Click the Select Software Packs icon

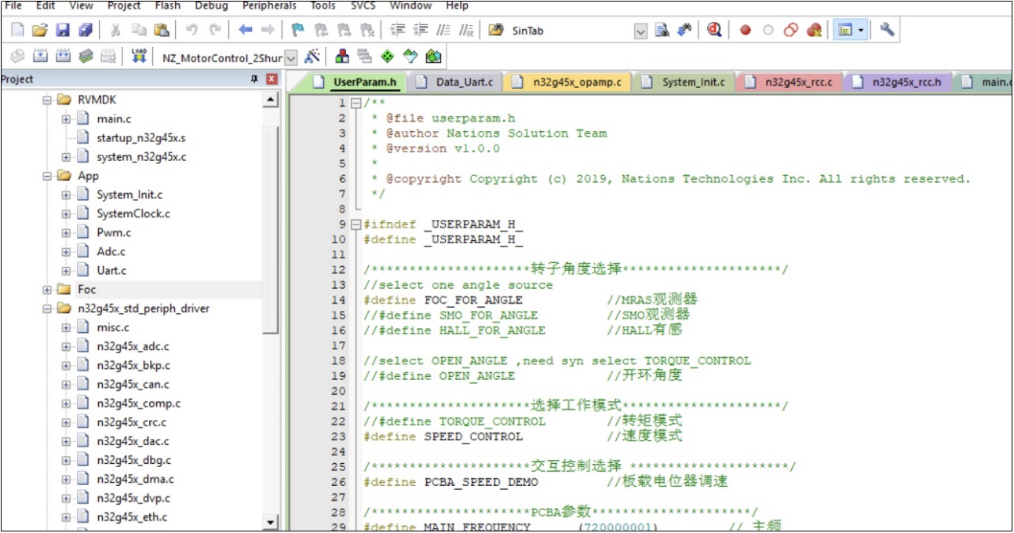(410, 57)
